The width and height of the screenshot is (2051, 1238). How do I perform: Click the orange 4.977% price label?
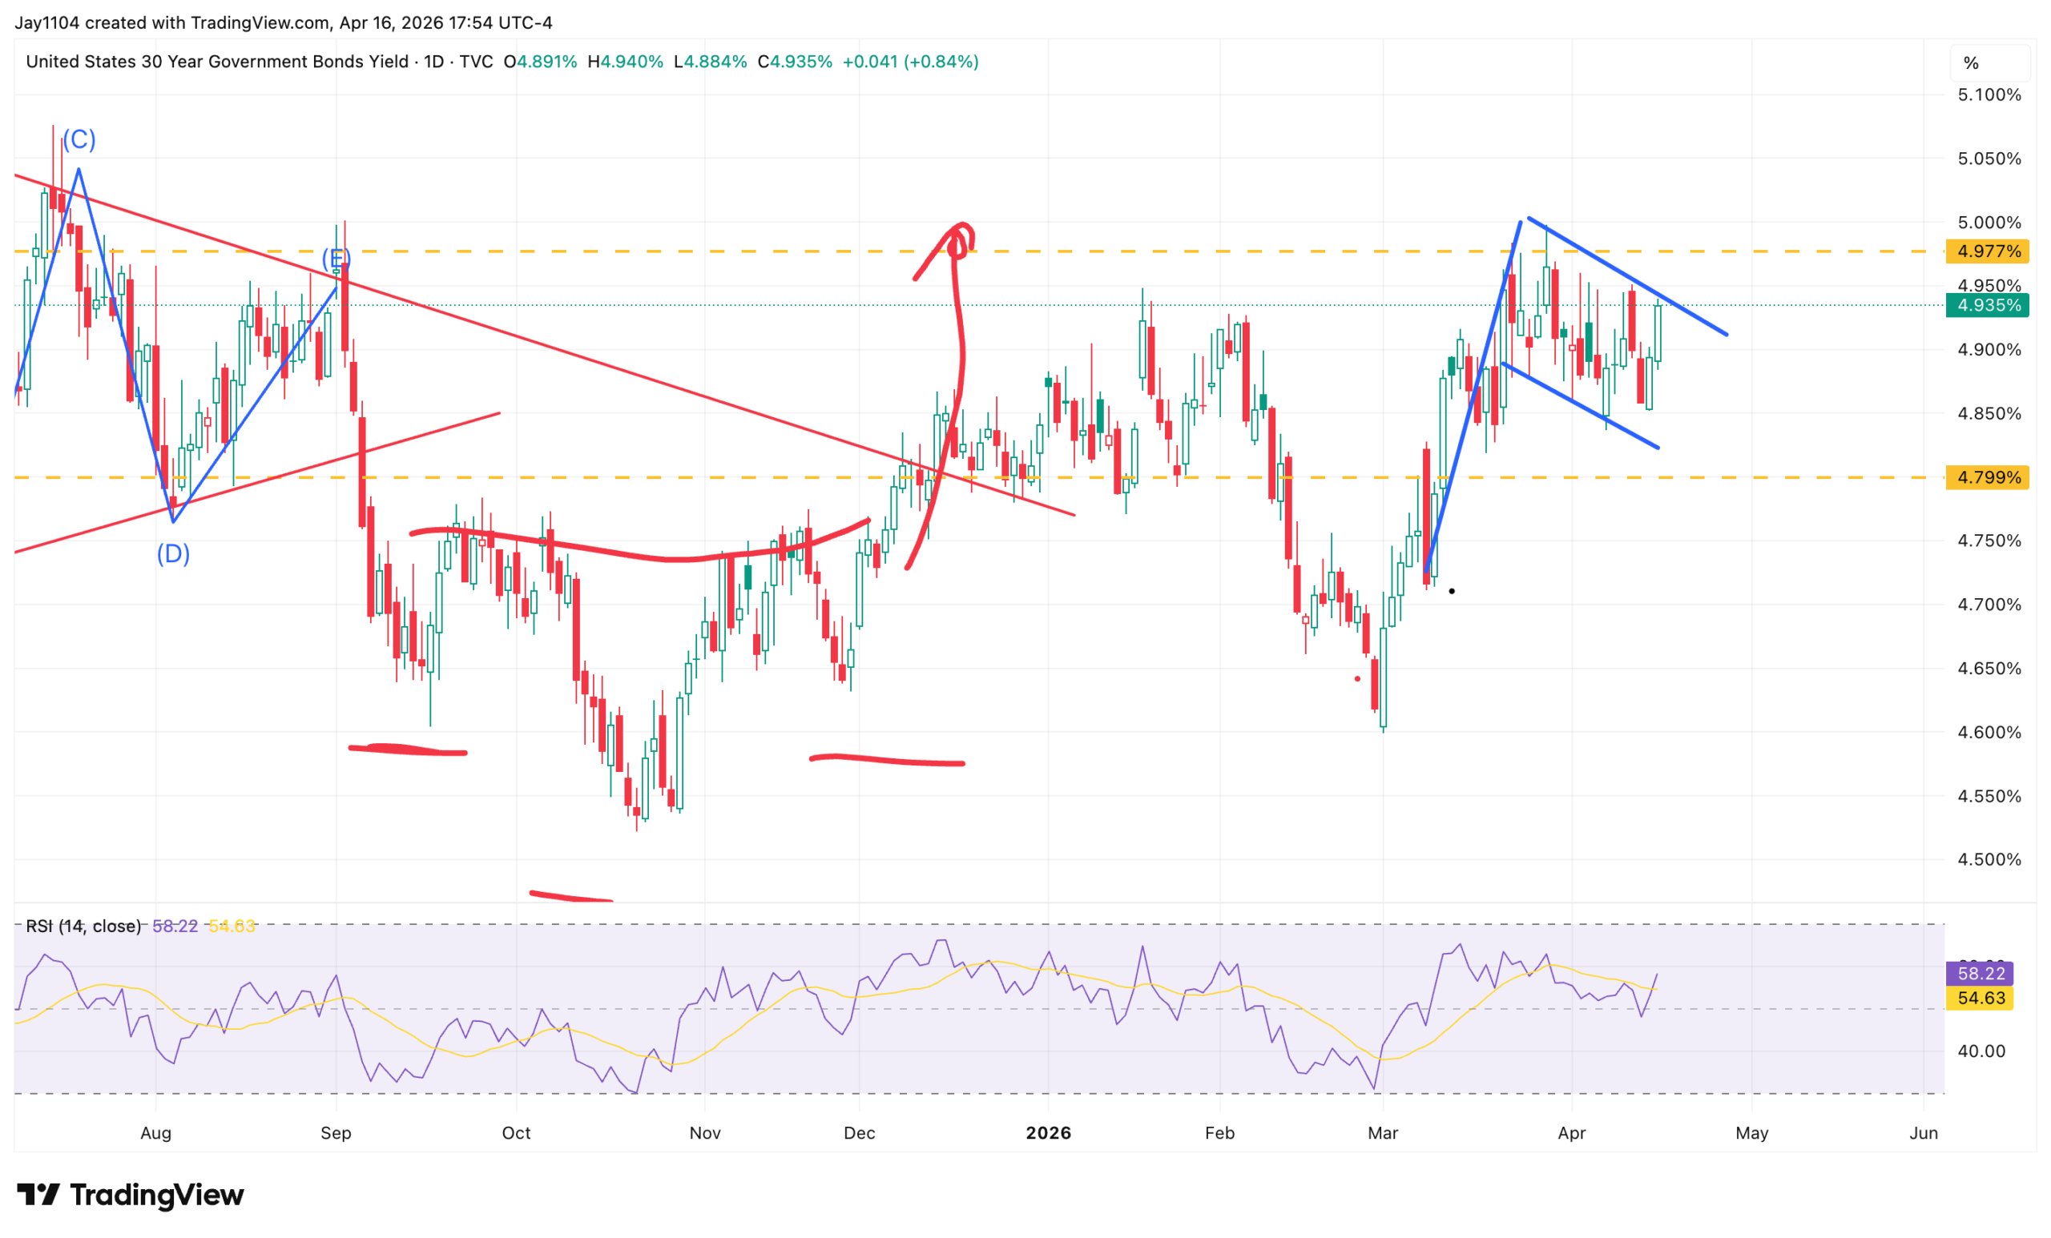[1988, 251]
